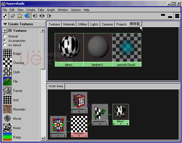Click the texture list scroll down arrow

tap(43, 138)
